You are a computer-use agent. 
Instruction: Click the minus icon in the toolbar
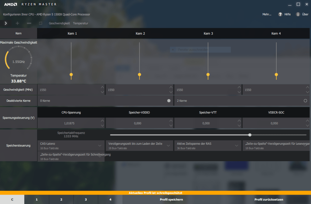29,23
